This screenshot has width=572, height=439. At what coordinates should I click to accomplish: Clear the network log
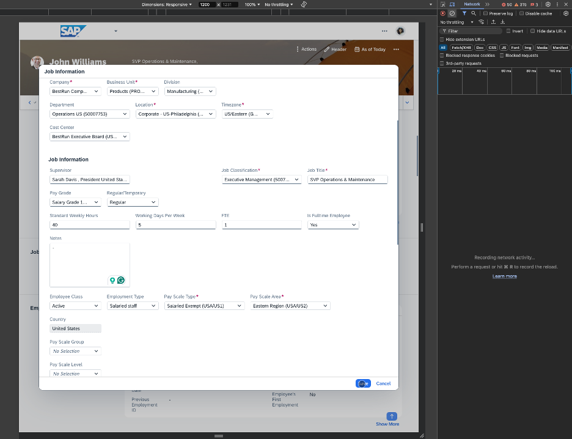point(452,13)
